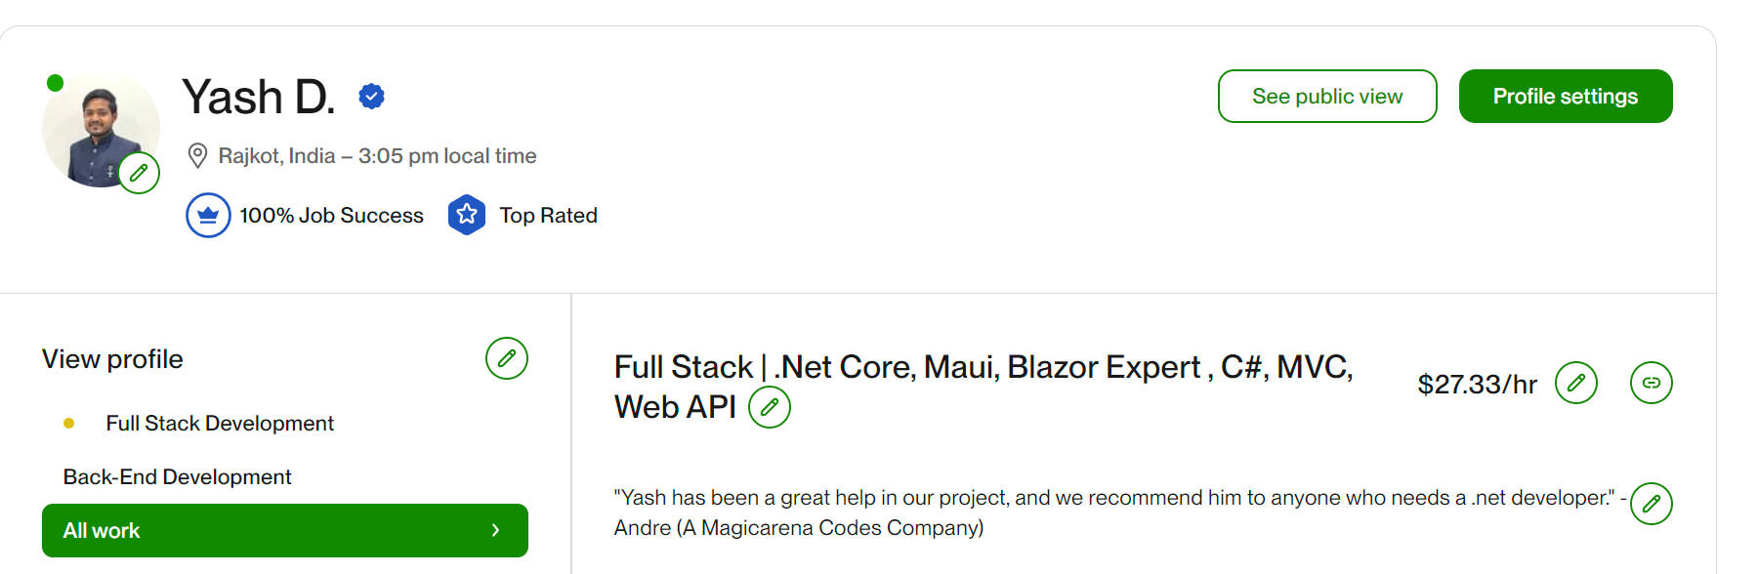Click the location pin icon near Rajkot
This screenshot has width=1758, height=574.
[197, 156]
